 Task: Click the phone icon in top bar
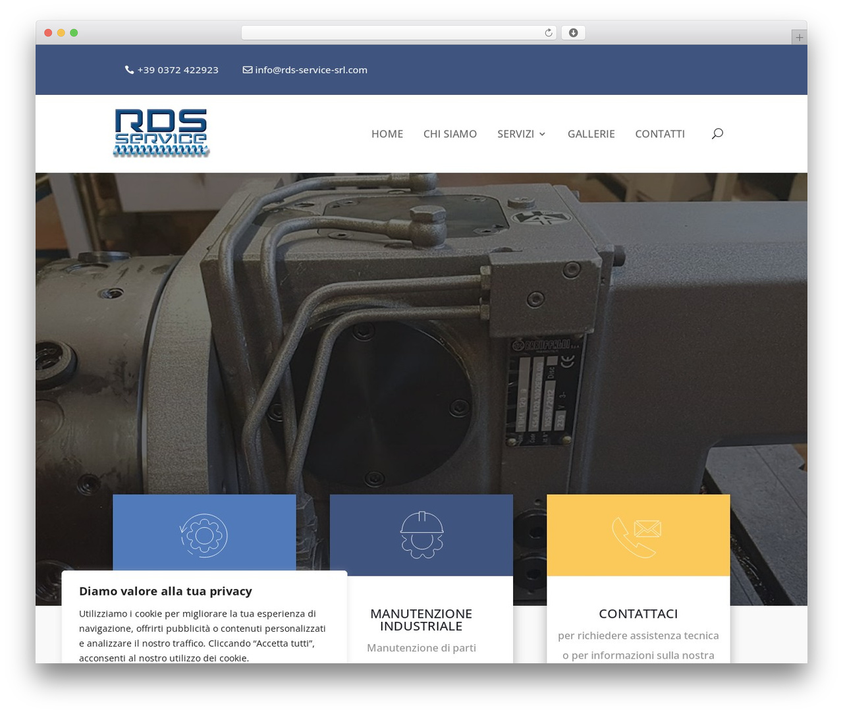130,70
